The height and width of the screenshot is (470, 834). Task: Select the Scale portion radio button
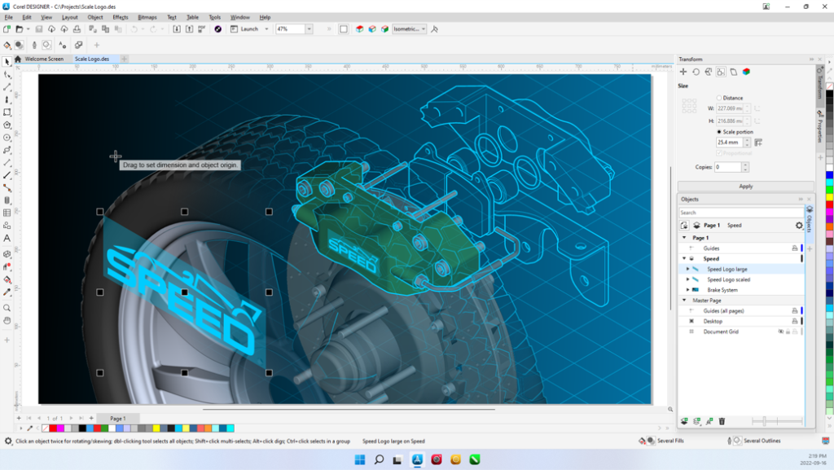718,131
